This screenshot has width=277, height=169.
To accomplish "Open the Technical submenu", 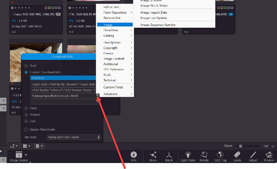I will 115,80.
